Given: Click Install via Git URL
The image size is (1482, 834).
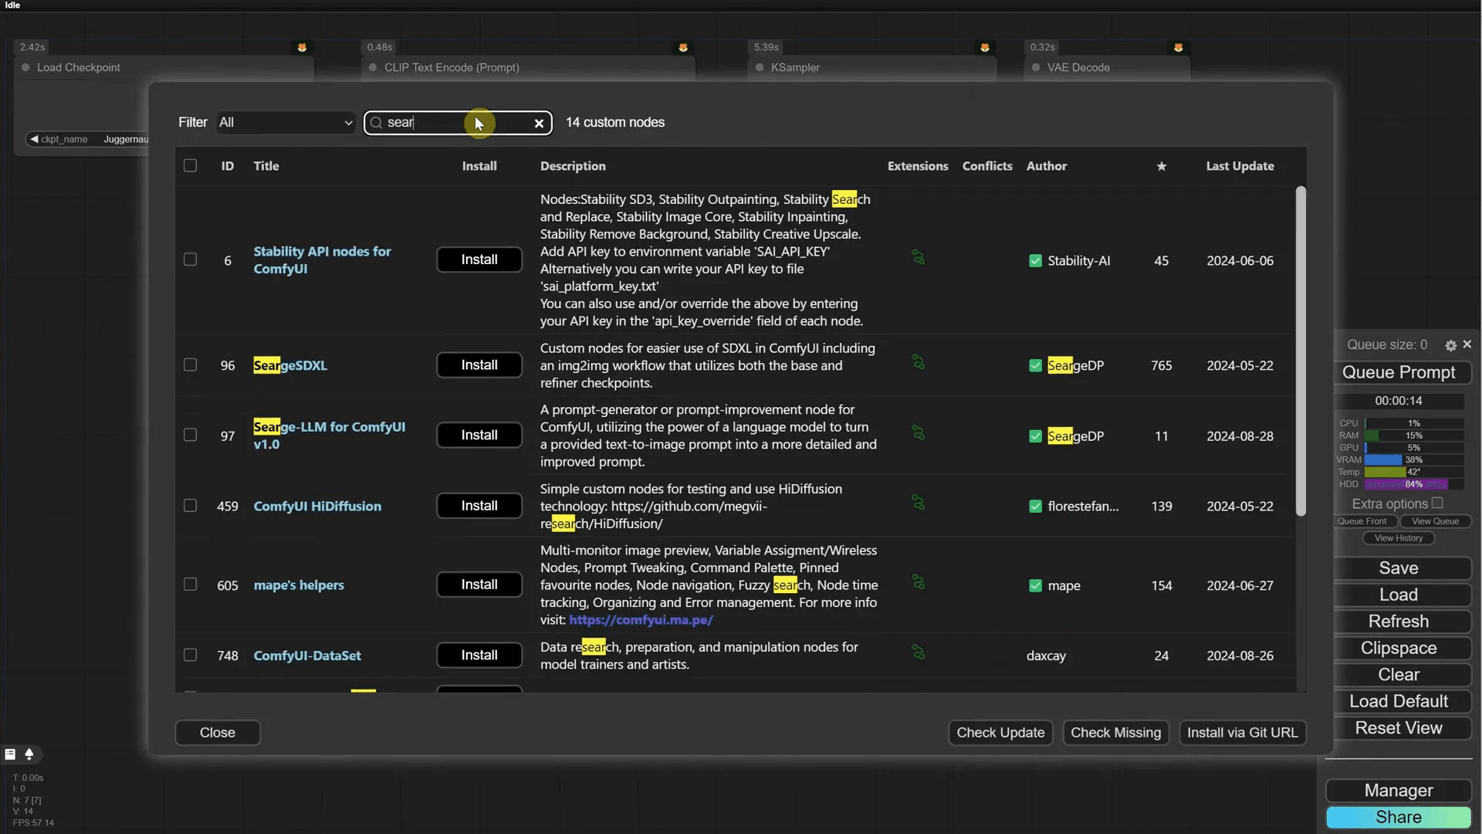Looking at the screenshot, I should click(x=1243, y=732).
